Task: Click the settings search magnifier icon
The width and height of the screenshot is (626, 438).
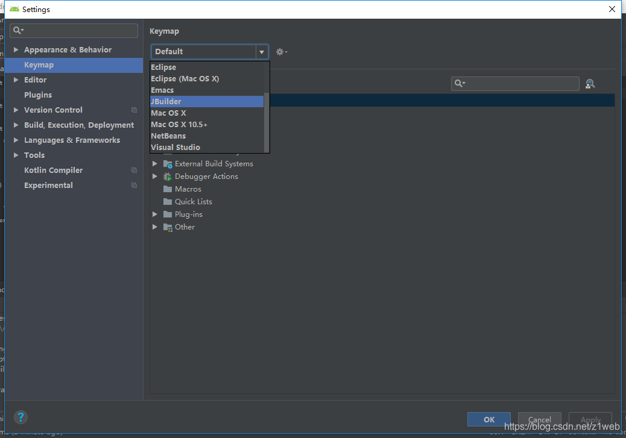Action: click(x=18, y=30)
